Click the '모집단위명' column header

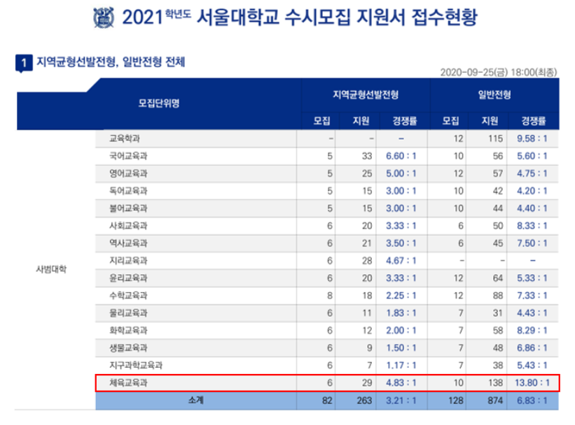159,103
